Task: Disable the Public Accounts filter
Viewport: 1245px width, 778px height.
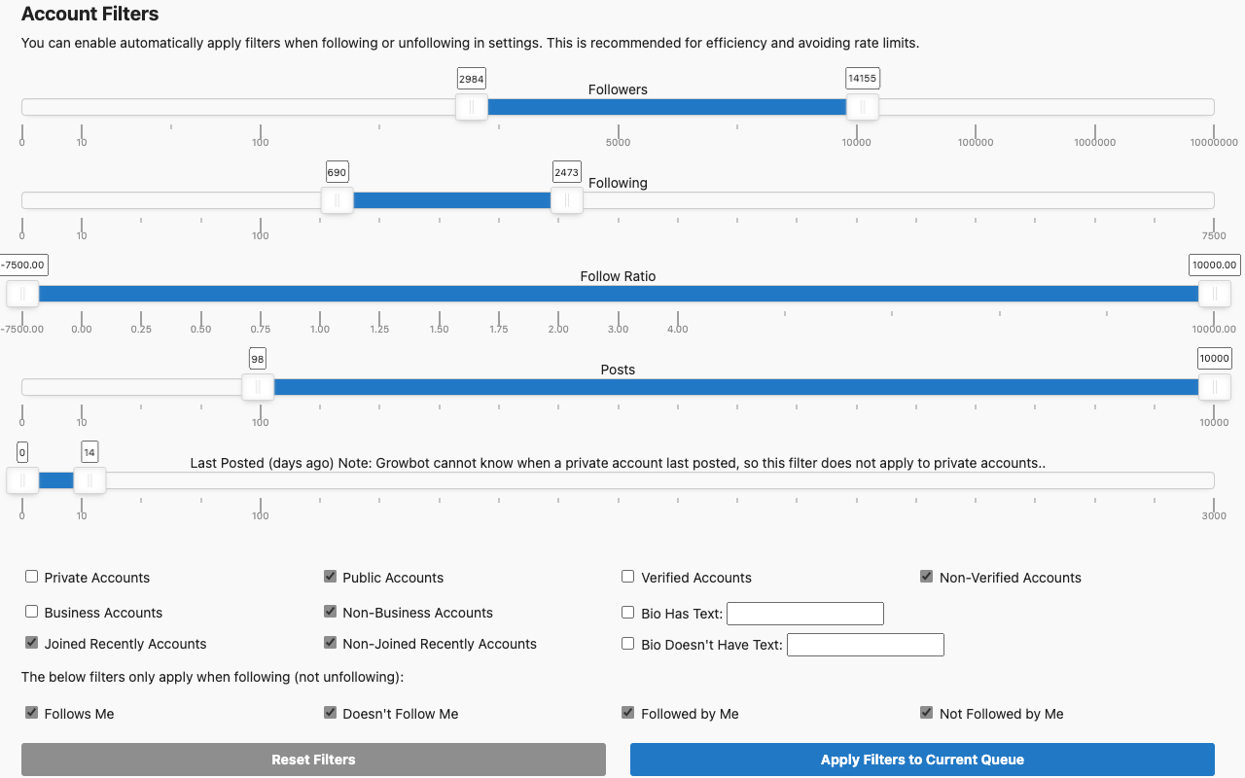Action: [x=330, y=576]
